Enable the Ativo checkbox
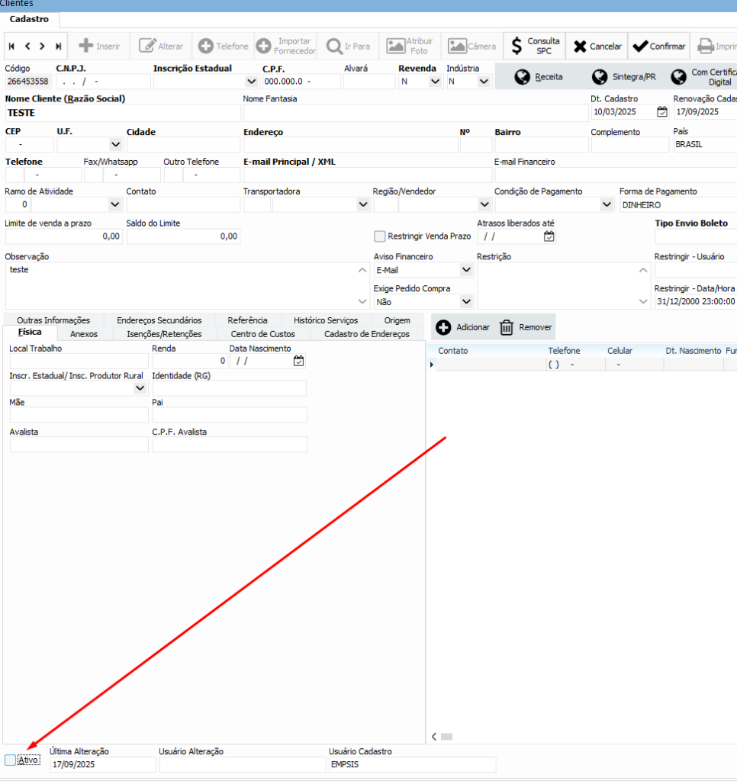The image size is (737, 781). click(10, 760)
